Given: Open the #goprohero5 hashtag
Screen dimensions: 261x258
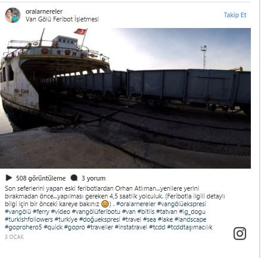Looking at the screenshot, I should click(x=23, y=227).
